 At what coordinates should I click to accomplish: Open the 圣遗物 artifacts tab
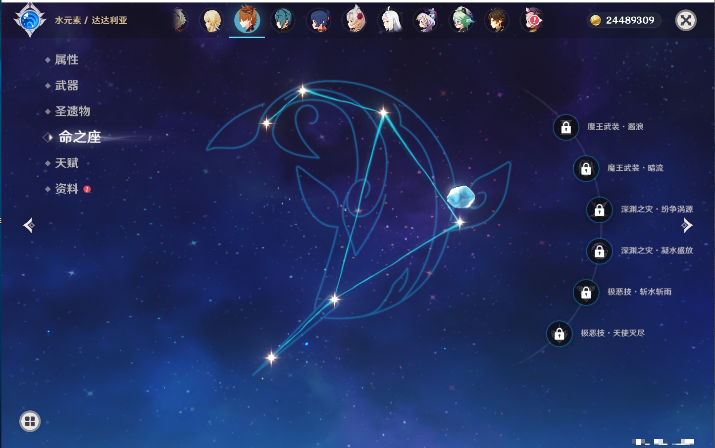[x=72, y=111]
